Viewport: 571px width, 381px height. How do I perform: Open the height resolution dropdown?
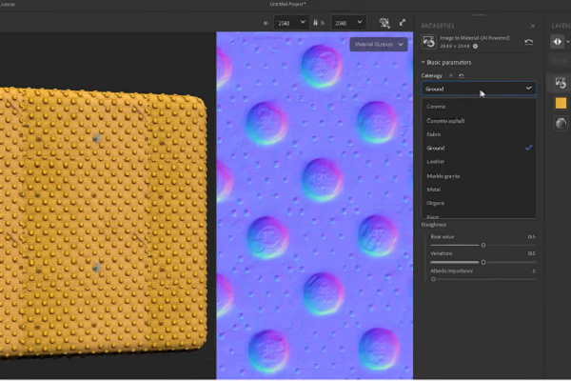tap(346, 22)
